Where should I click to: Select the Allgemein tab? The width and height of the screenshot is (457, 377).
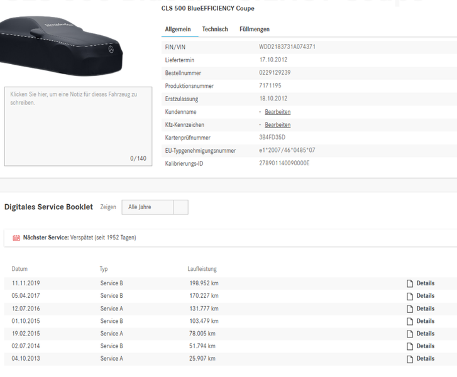pyautogui.click(x=178, y=30)
